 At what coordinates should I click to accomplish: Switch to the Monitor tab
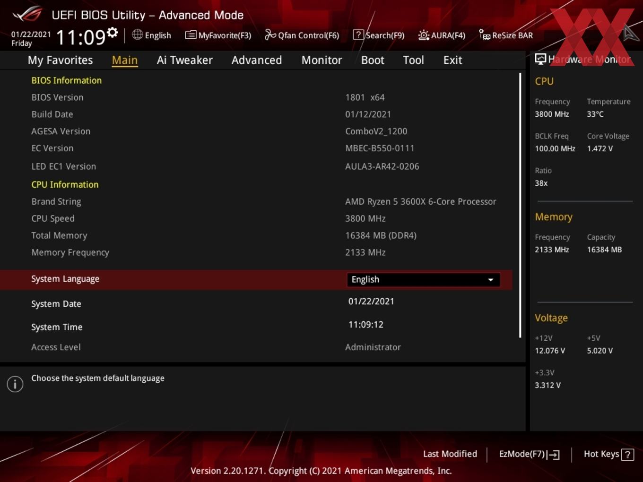tap(321, 60)
